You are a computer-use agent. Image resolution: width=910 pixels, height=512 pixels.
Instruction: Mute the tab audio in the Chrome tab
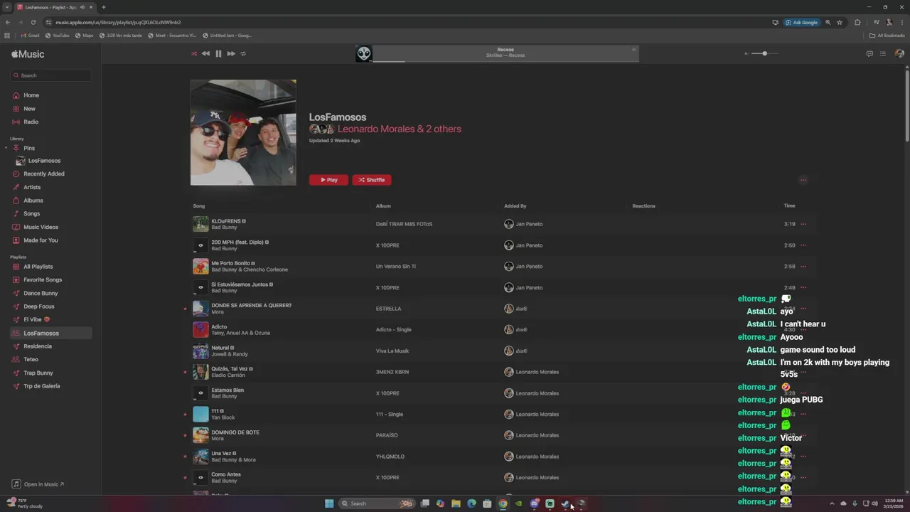[x=82, y=7]
